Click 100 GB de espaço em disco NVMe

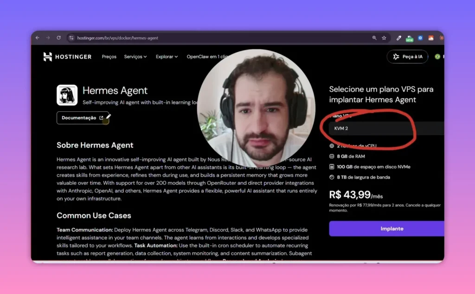373,167
